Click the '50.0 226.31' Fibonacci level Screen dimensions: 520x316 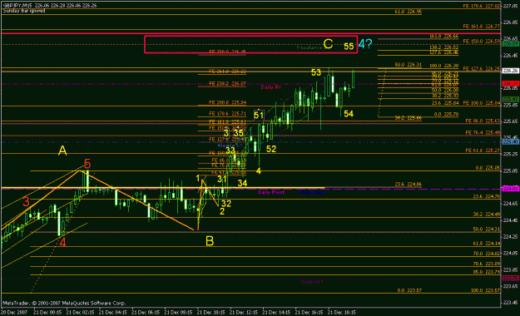click(409, 65)
